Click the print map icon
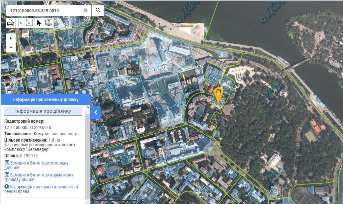The image size is (343, 204). (x=11, y=23)
